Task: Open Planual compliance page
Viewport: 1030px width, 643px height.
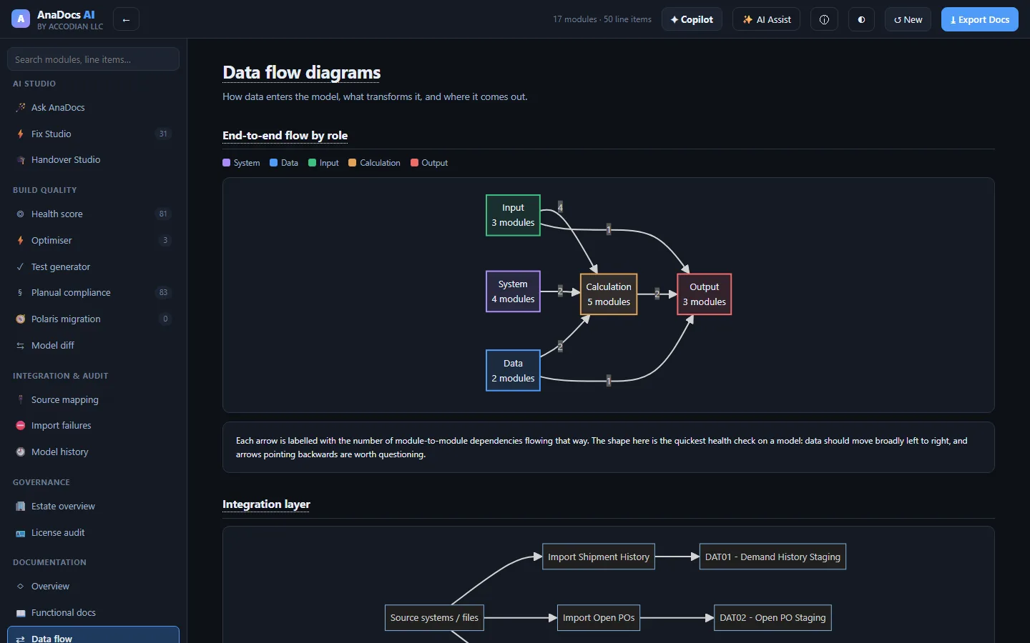Action: [93, 293]
